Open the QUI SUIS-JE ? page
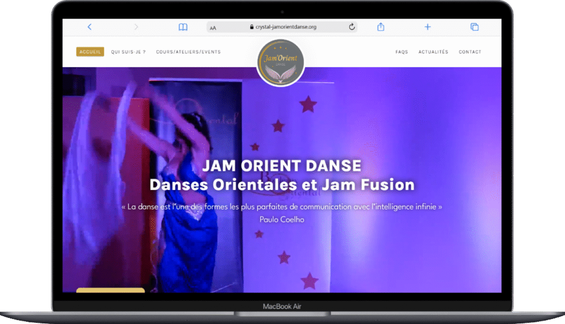 point(128,52)
